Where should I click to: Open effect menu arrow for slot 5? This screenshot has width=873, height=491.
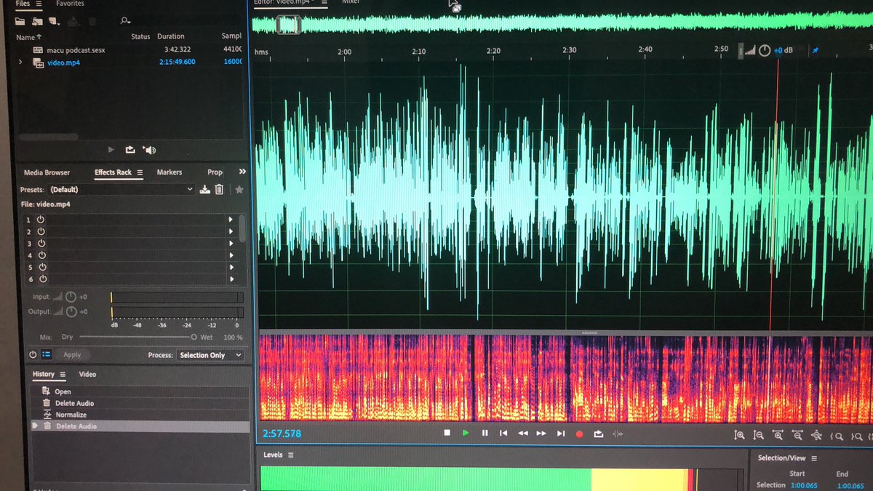[231, 267]
